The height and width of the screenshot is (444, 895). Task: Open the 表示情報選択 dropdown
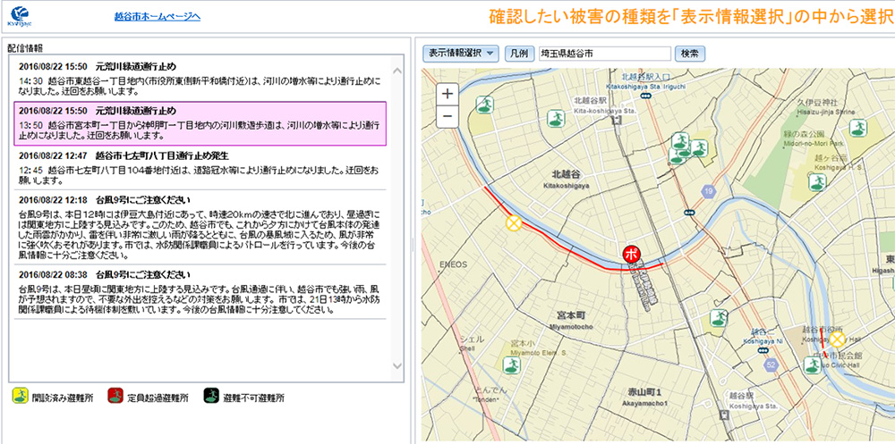461,53
